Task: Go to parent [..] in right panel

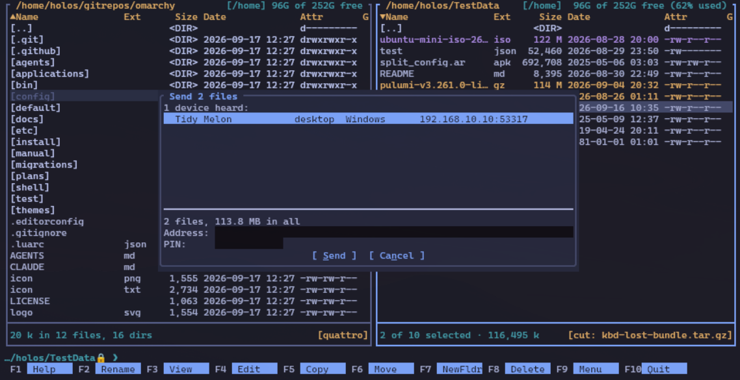Action: (x=556, y=29)
